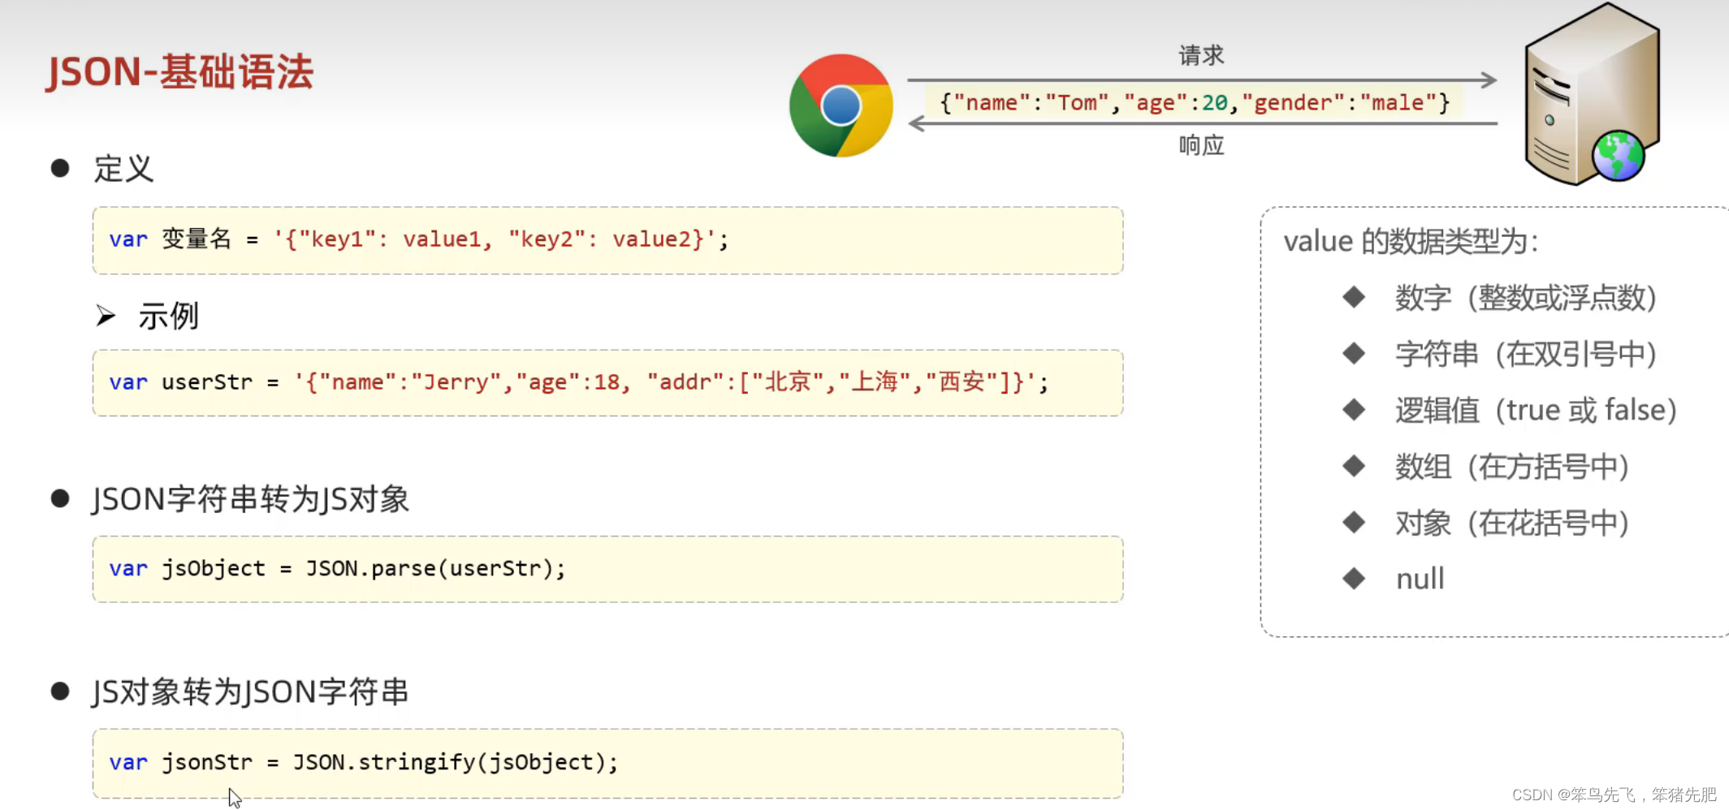The width and height of the screenshot is (1729, 810).
Task: Click the Chrome browser logo
Action: (841, 106)
